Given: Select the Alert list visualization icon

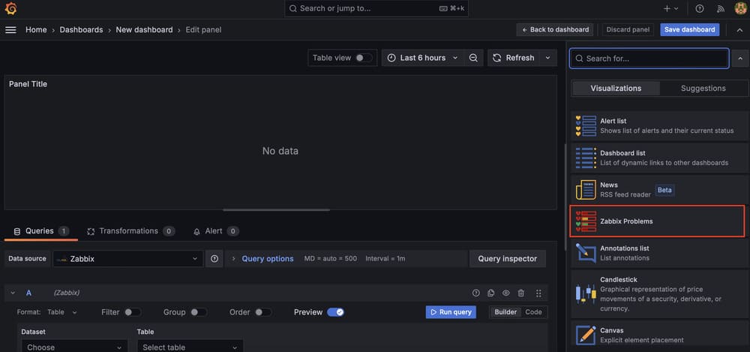Looking at the screenshot, I should click(586, 126).
